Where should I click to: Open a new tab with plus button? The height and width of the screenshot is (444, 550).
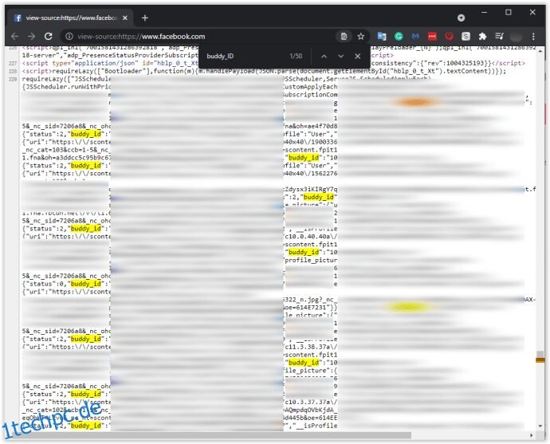[x=145, y=18]
